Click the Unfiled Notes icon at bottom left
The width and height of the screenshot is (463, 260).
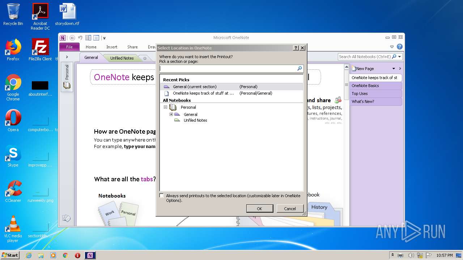(66, 218)
